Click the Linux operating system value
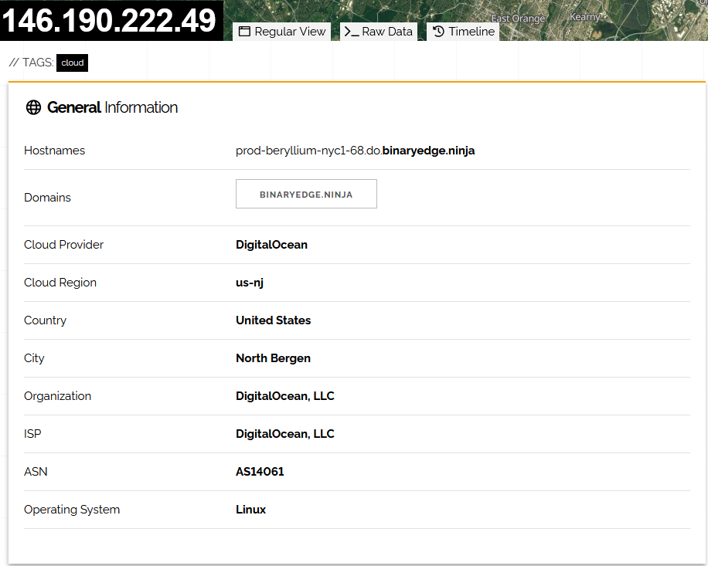708x566 pixels. point(250,510)
